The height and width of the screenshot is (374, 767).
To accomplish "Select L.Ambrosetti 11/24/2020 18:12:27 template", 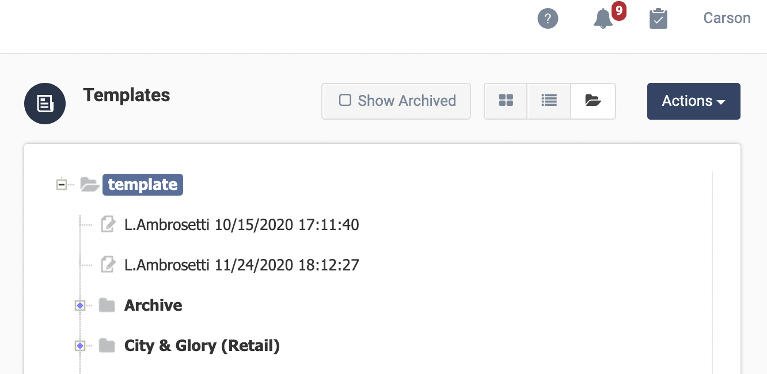I will 242,265.
